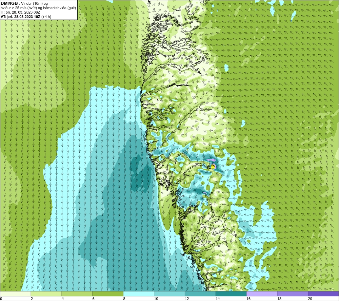Click the legend swatch above 20 m/s
This screenshot has width=339, height=301.
(323, 294)
